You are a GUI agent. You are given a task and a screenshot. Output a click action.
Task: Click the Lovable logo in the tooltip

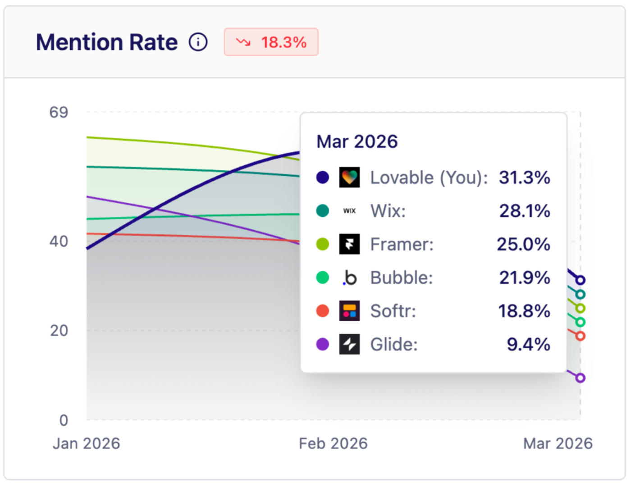(x=348, y=177)
